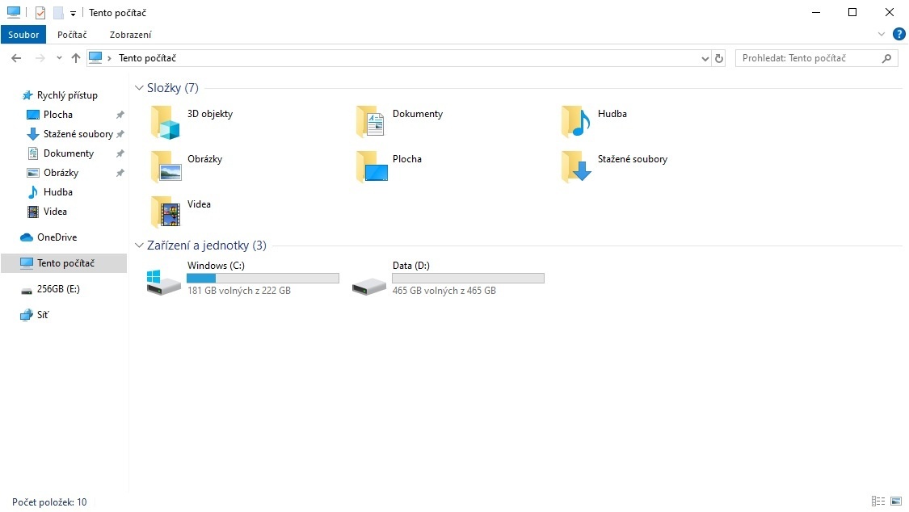This screenshot has width=909, height=512.
Task: Open the Hudba folder icon in Složky
Action: [x=575, y=122]
